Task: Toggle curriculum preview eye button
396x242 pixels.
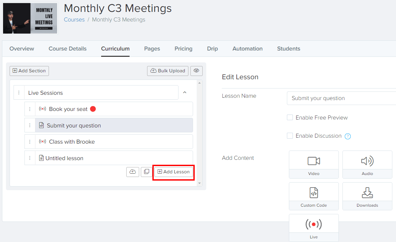Action: pos(196,71)
